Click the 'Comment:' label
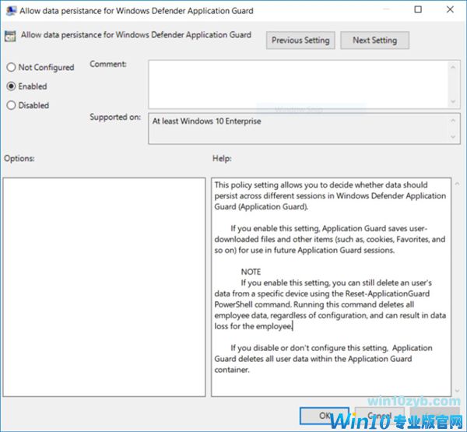 [108, 64]
